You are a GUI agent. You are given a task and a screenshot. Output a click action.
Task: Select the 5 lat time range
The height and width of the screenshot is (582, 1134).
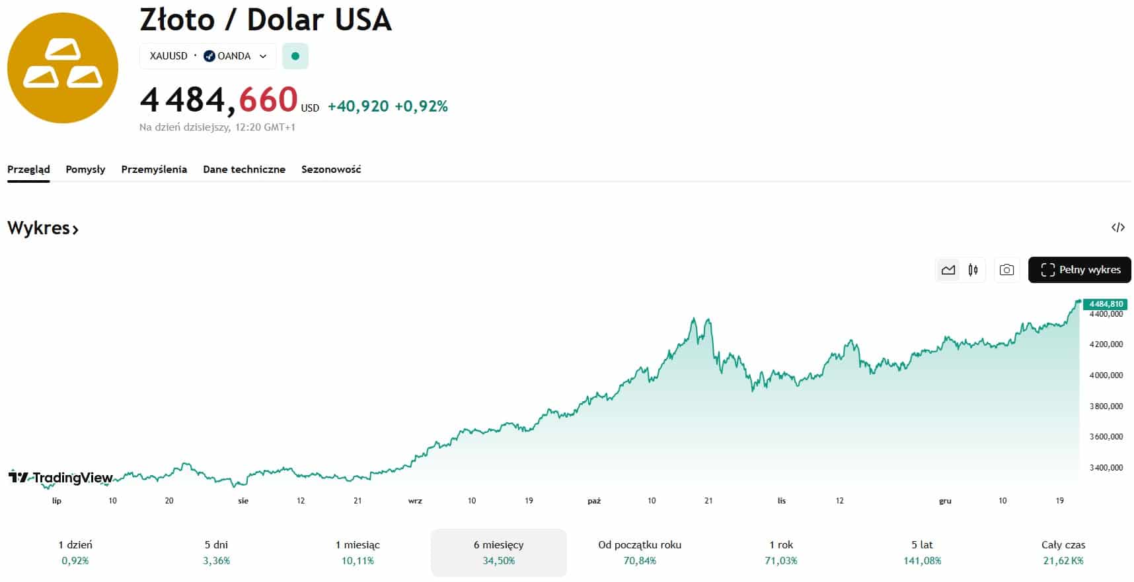click(922, 552)
